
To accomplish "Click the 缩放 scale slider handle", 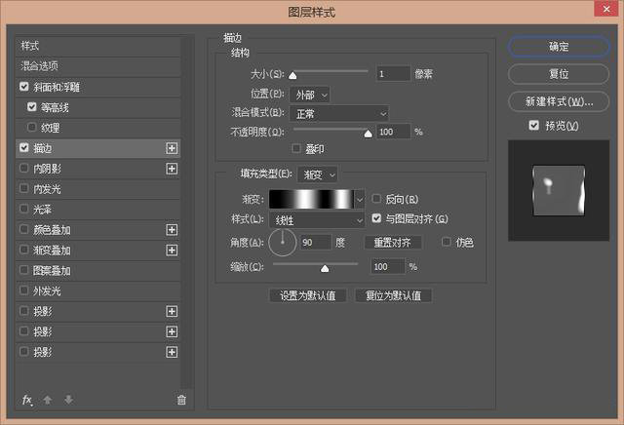I will coord(325,269).
